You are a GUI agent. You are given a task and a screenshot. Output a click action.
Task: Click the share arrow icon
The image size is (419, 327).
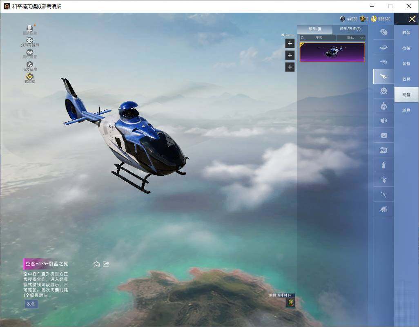[x=106, y=264]
